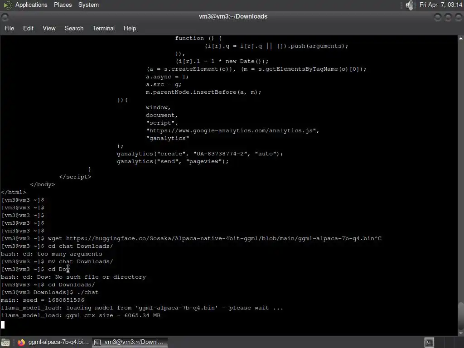Click the 'ganalytics("send", "pageview");' line
This screenshot has width=464, height=348.
coord(173,162)
